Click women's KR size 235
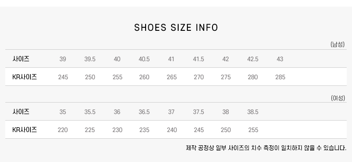This screenshot has height=162, width=352. pos(144,130)
